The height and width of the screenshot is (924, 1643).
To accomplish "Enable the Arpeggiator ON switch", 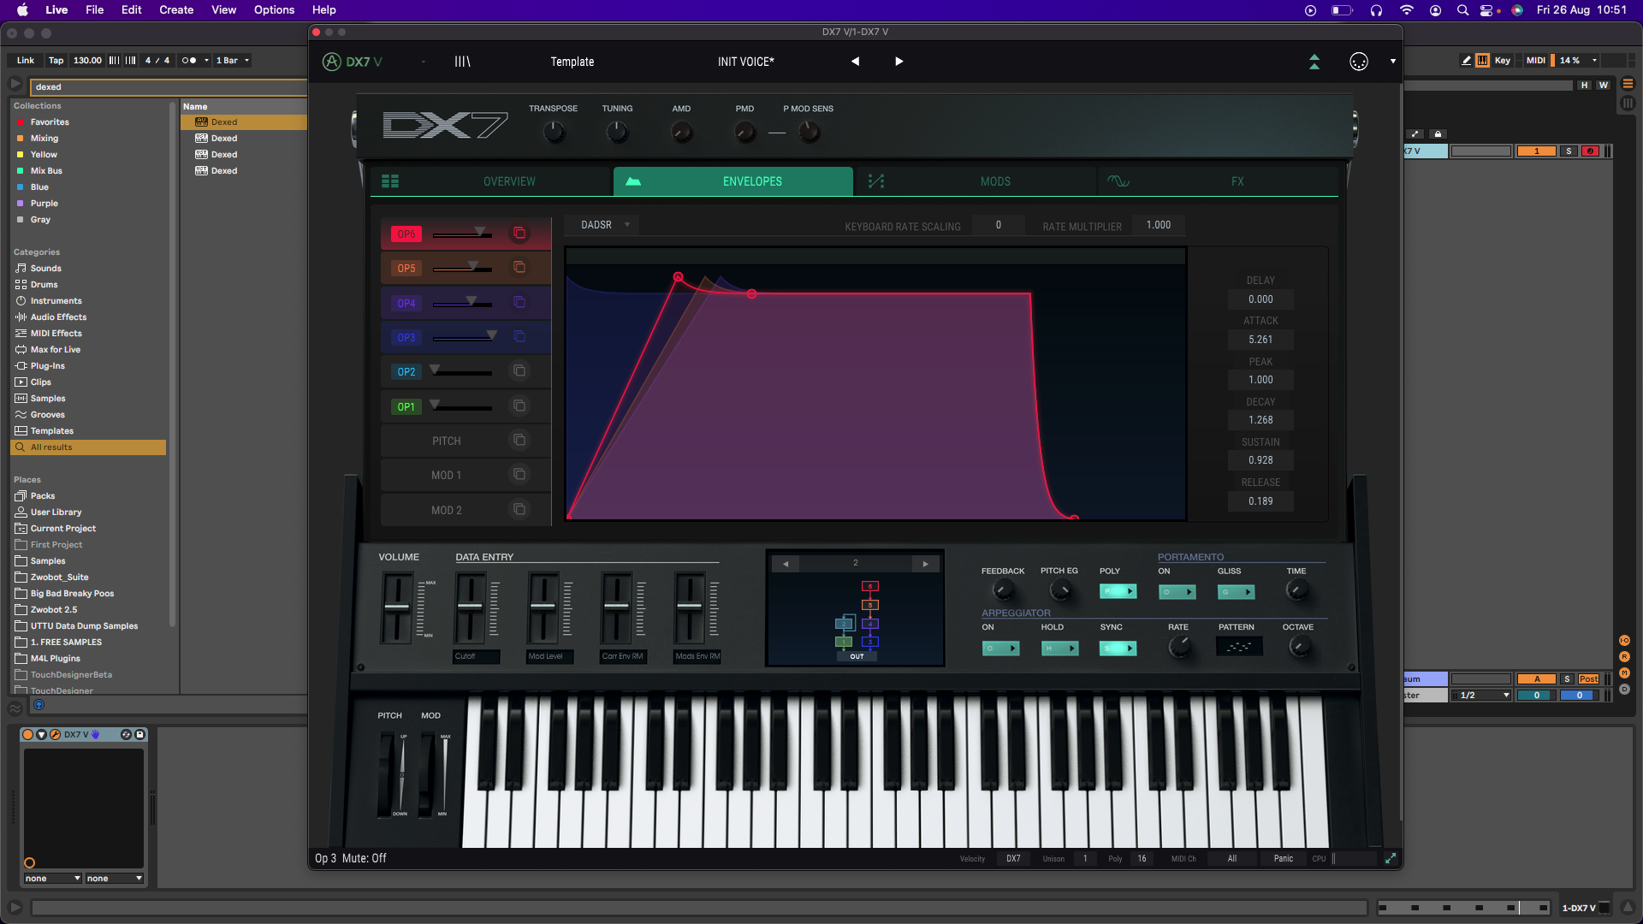I will [x=1000, y=649].
